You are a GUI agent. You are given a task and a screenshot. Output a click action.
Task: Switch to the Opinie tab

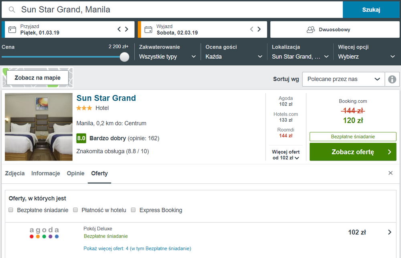pos(75,173)
